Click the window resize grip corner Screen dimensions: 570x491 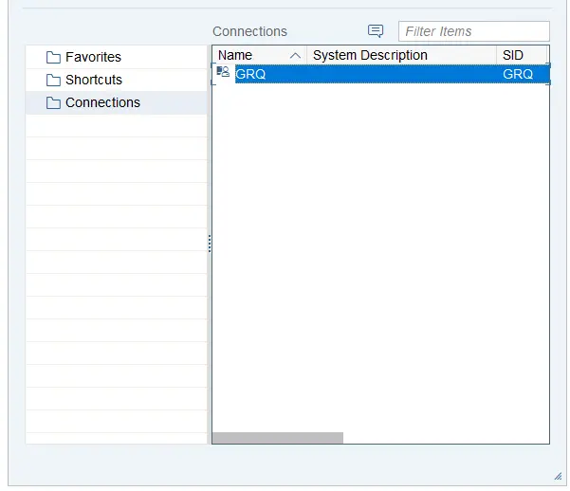558,476
